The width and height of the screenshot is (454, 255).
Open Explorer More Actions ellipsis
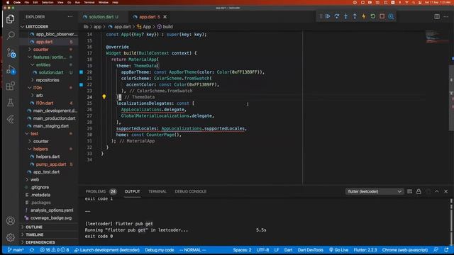point(70,17)
